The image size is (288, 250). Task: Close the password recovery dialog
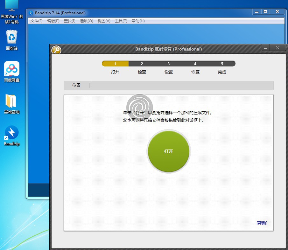pyautogui.click(x=278, y=48)
